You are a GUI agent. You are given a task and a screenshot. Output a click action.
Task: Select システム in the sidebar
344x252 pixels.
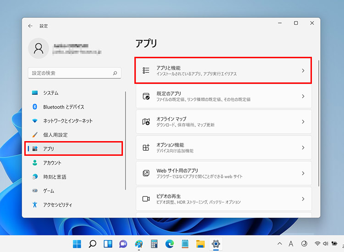pos(50,93)
